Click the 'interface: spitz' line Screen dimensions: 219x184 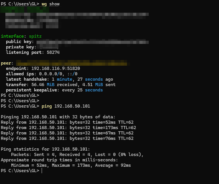[21, 36]
